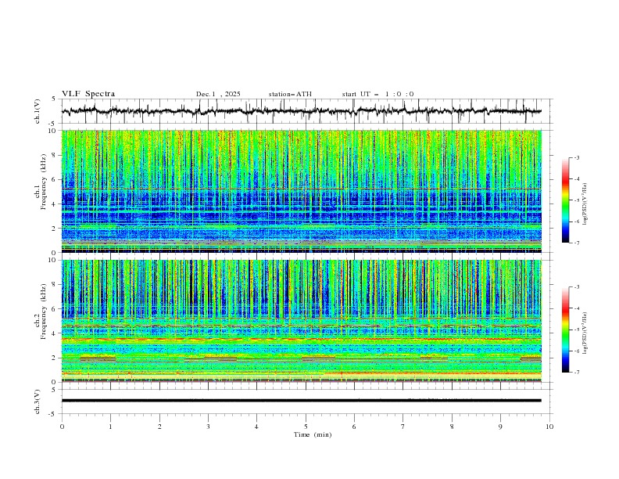The image size is (619, 479).
Task: Select the upper colorbar "log(PSD)(V²/Hz)" label
Action: point(585,204)
